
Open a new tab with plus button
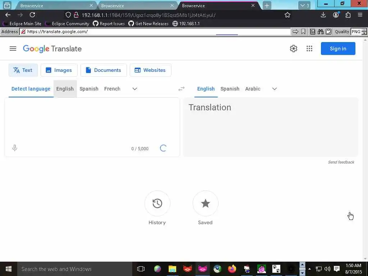point(267,6)
